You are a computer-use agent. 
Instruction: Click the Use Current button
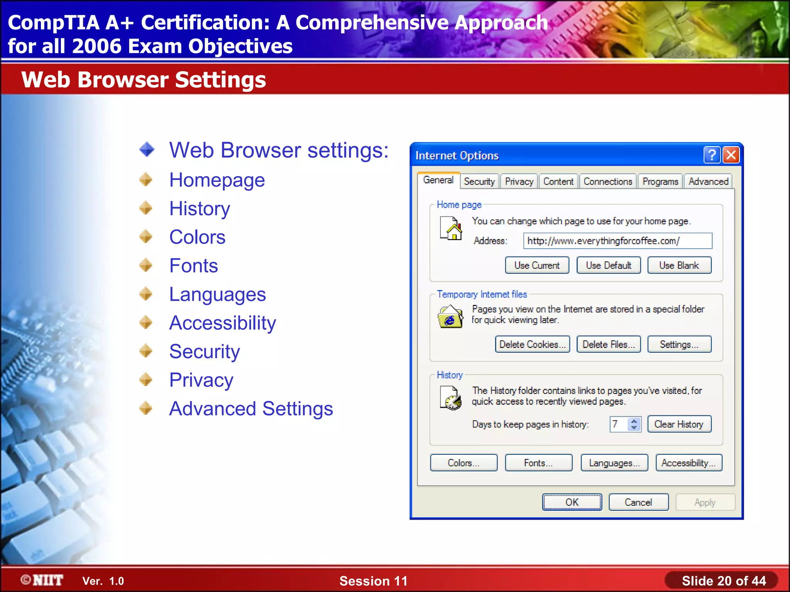click(537, 265)
